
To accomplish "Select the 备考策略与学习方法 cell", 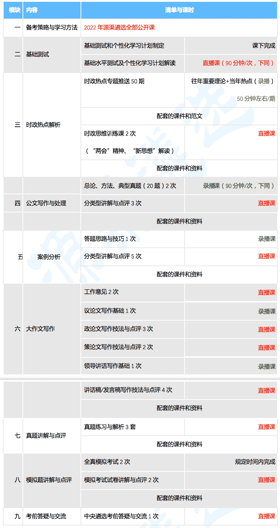I will (x=52, y=28).
